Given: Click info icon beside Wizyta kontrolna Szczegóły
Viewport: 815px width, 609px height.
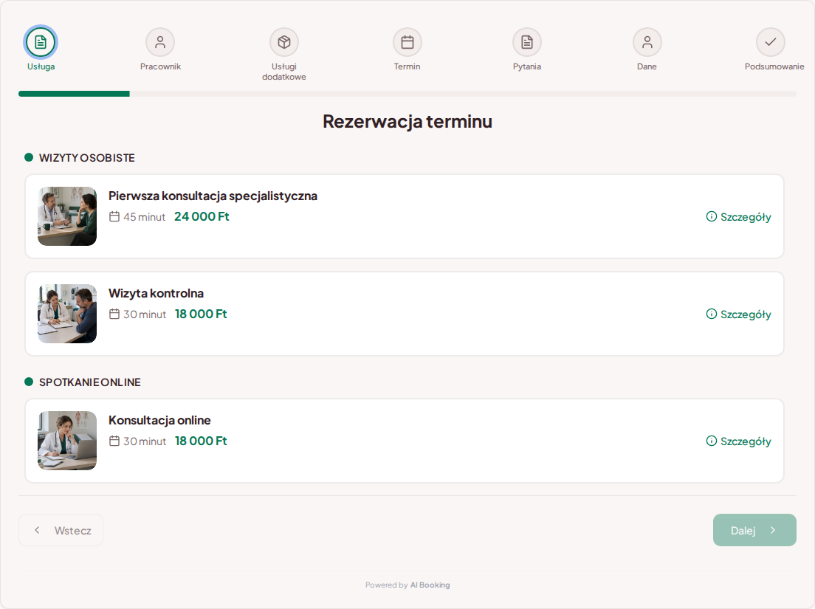Looking at the screenshot, I should tap(712, 314).
